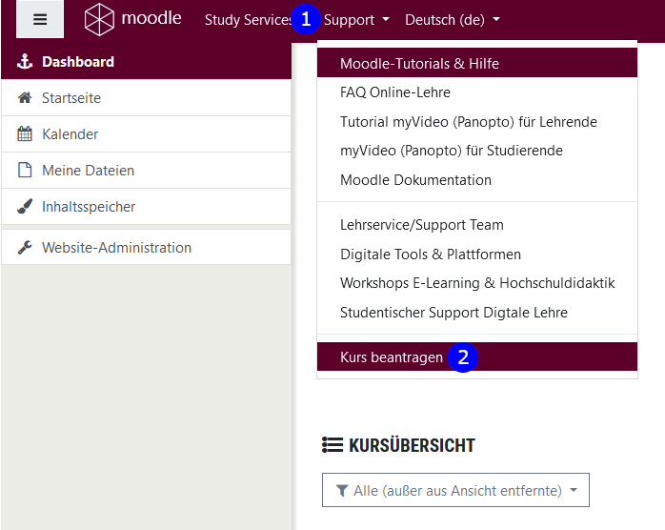Viewport: 665px width, 530px height.
Task: Select Moodle Dokumentation in Support menu
Action: (415, 180)
